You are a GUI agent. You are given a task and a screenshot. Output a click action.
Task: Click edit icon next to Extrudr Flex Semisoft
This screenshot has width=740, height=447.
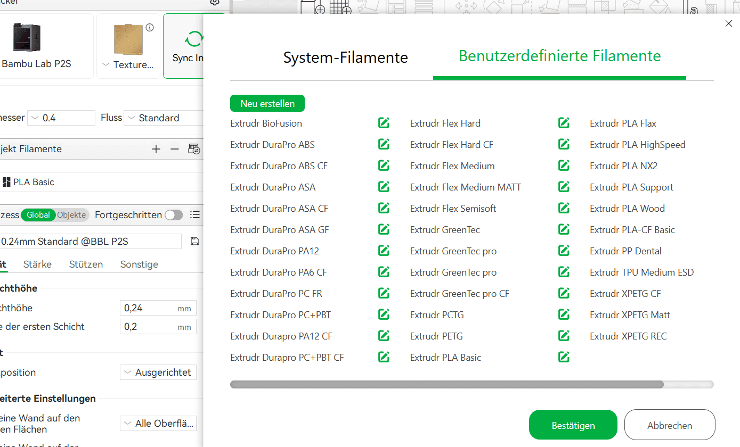[x=564, y=208]
